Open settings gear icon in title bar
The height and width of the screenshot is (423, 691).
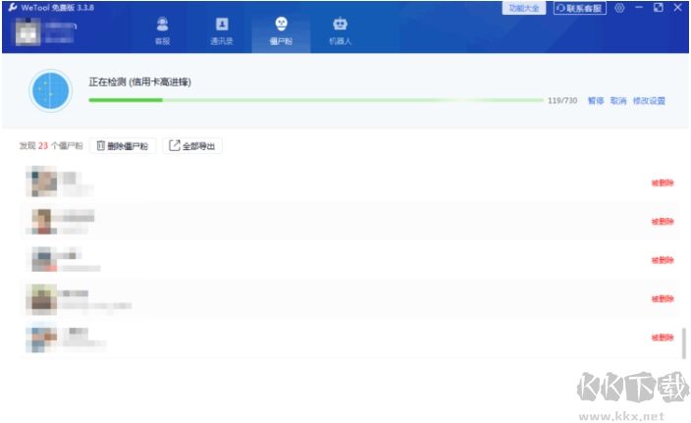pyautogui.click(x=619, y=8)
